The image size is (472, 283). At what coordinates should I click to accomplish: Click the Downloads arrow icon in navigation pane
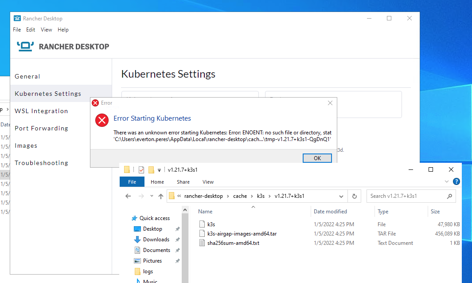coord(137,240)
